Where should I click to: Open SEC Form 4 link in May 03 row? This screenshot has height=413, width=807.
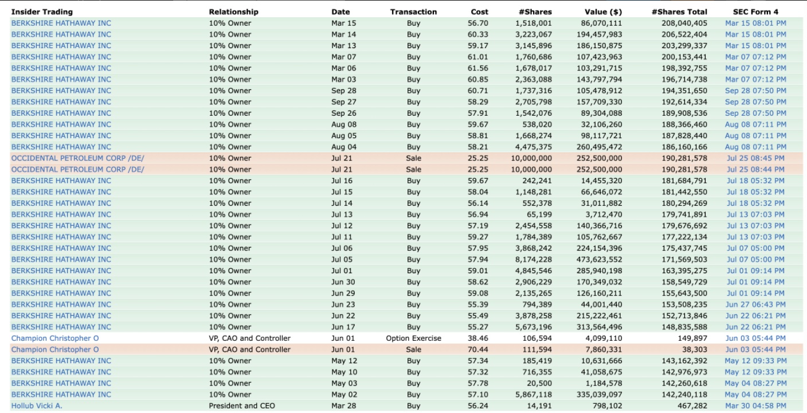(755, 383)
